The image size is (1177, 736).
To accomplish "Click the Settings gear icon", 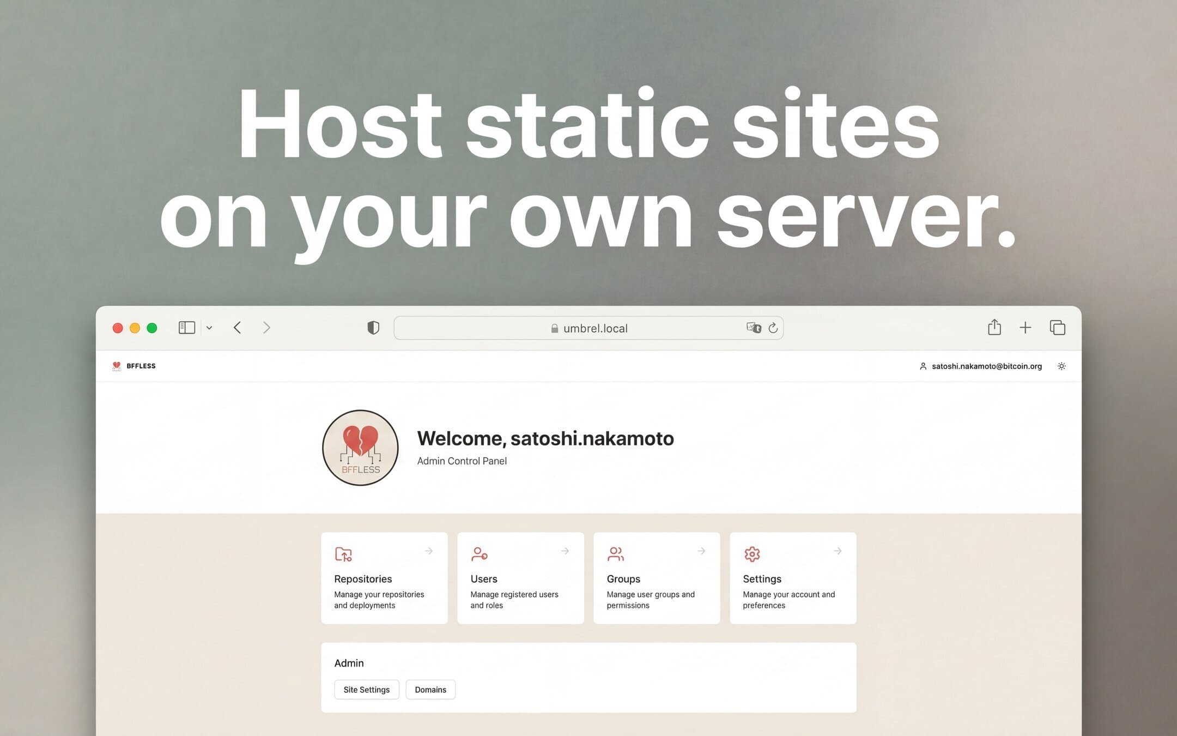I will (752, 554).
